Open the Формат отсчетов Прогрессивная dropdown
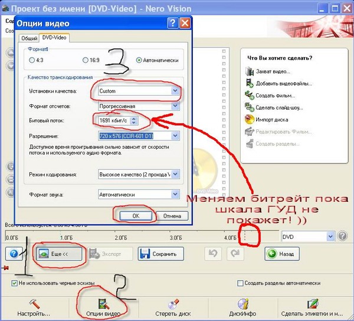 pyautogui.click(x=139, y=106)
